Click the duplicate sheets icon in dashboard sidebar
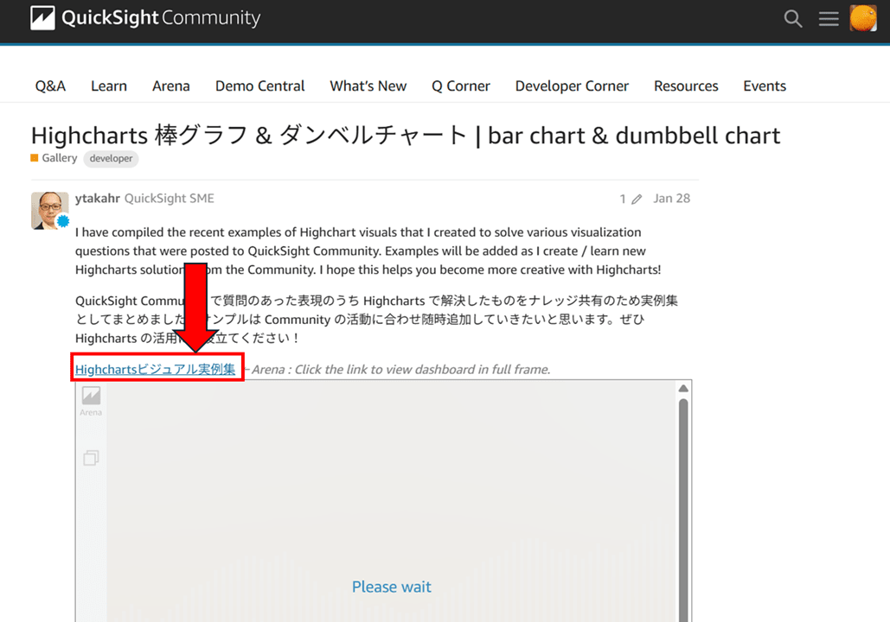890x622 pixels. (x=91, y=458)
